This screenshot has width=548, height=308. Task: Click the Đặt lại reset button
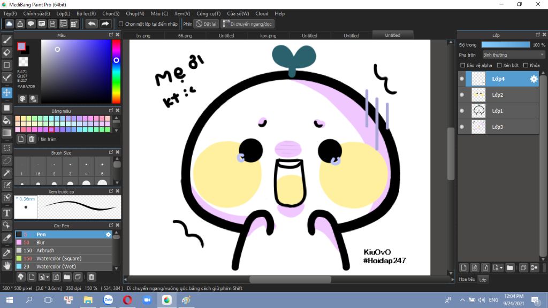[206, 24]
